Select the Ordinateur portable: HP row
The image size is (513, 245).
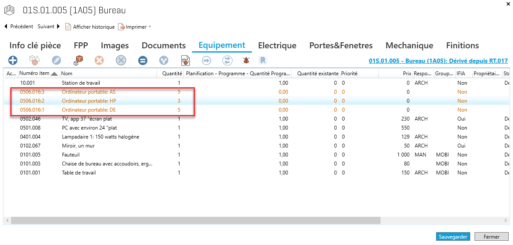click(89, 101)
